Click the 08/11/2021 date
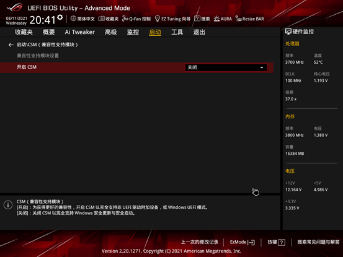 (16, 19)
